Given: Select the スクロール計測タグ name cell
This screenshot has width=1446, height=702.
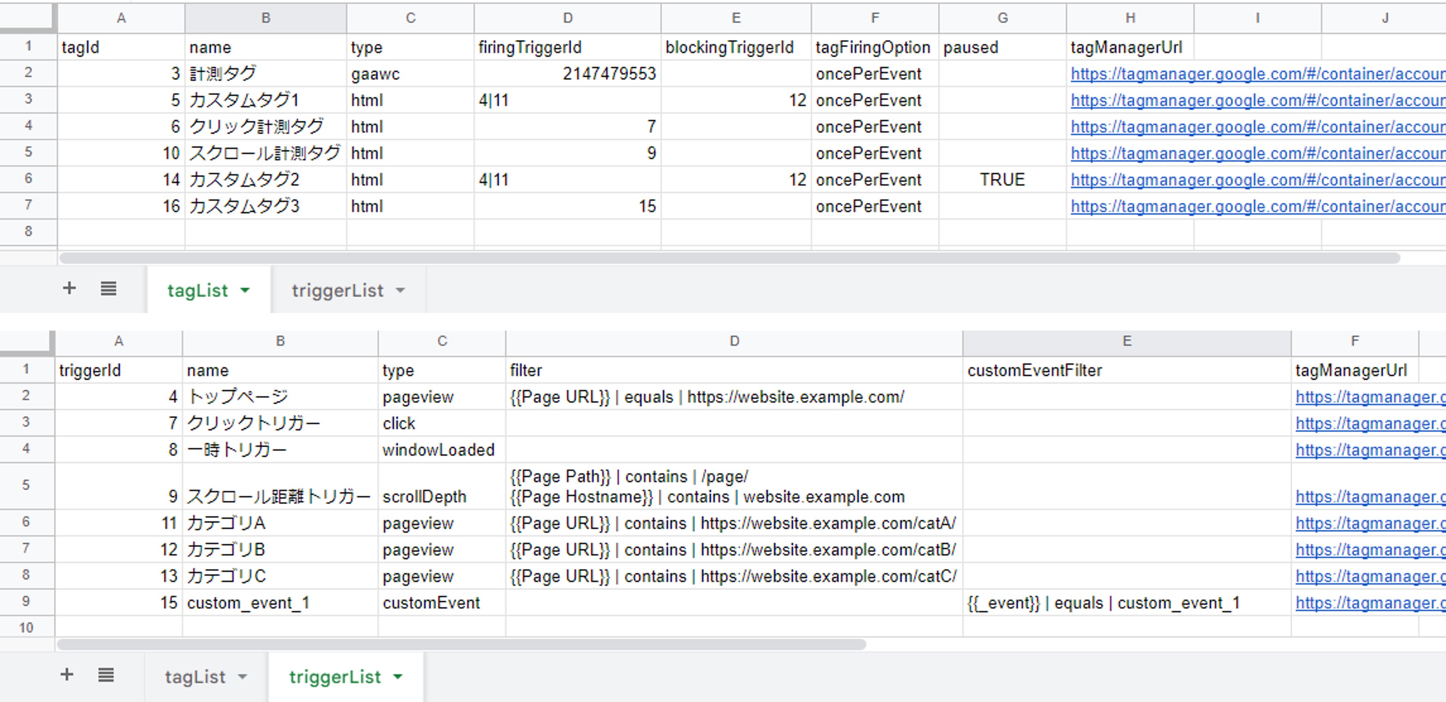Looking at the screenshot, I should (x=265, y=153).
